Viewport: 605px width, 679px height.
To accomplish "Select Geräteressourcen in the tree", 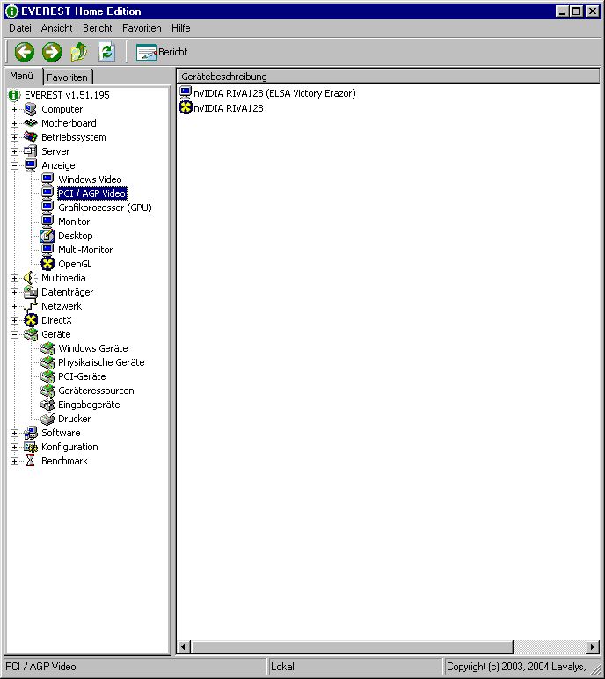I will [96, 391].
